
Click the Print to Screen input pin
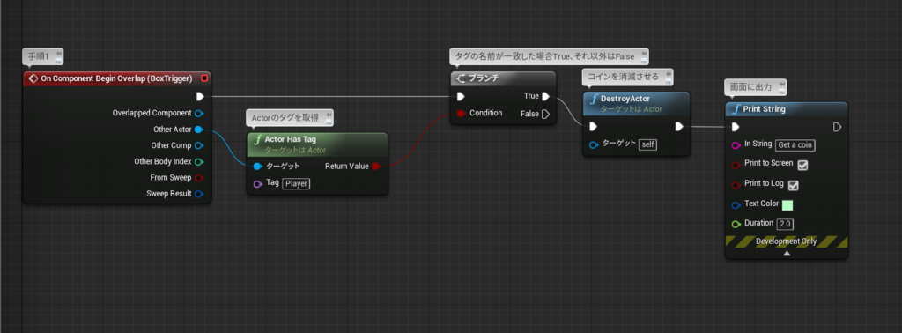(736, 165)
